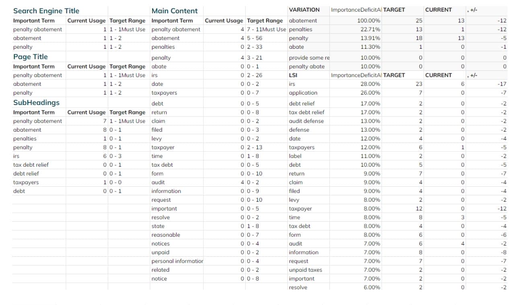The image size is (518, 305).
Task: Click the "notices" term cell
Action: (x=160, y=244)
